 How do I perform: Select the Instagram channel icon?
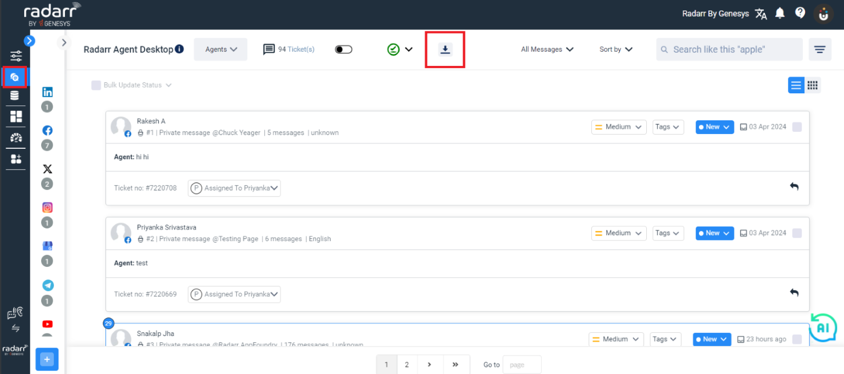click(47, 207)
